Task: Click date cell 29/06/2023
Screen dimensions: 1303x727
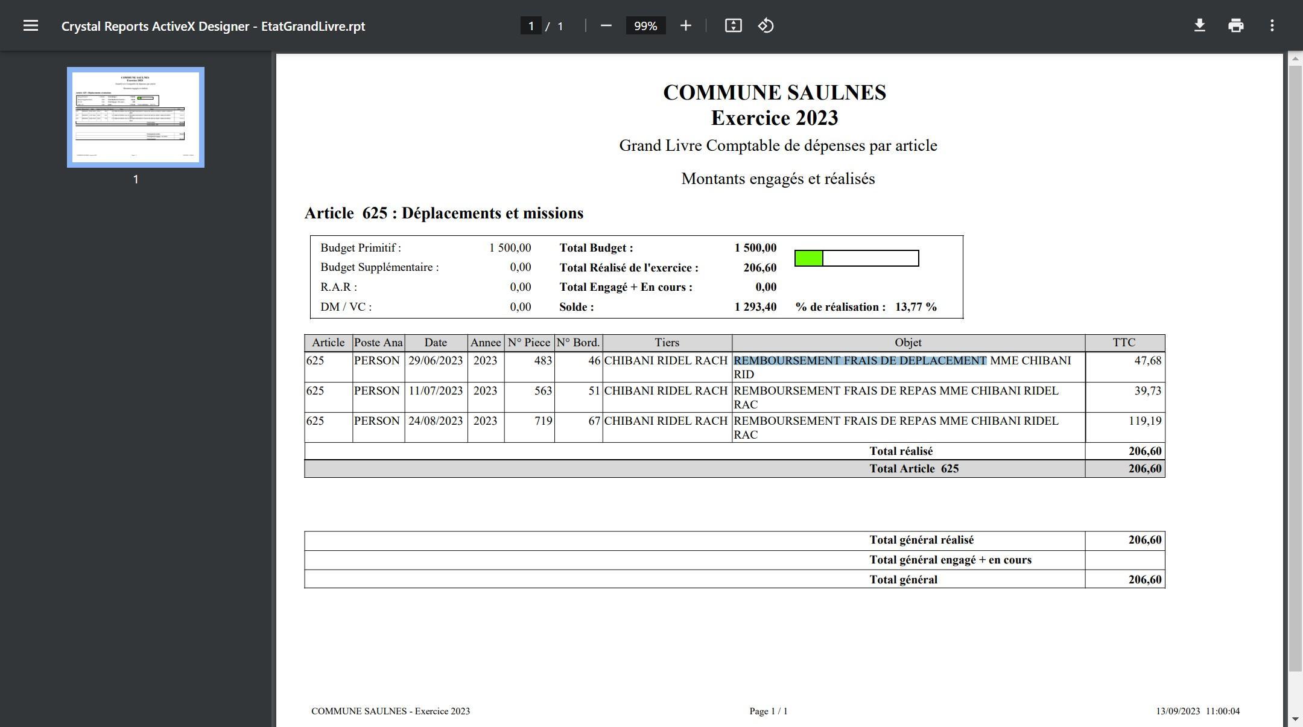Action: [x=436, y=361]
